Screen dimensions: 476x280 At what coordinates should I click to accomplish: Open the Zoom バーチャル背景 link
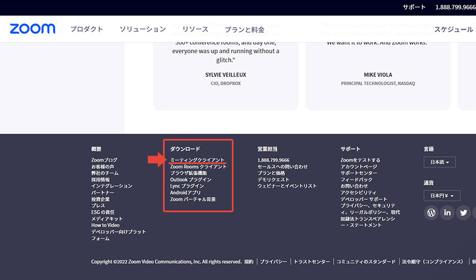point(193,199)
